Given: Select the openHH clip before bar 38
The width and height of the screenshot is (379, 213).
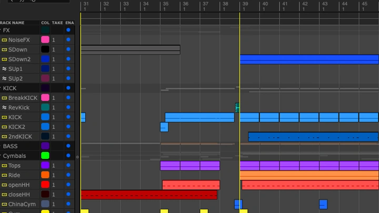Looking at the screenshot, I should pyautogui.click(x=191, y=185).
